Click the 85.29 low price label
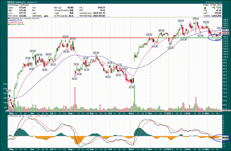Image resolution: width=231 pixels, height=151 pixels. tap(108, 77)
